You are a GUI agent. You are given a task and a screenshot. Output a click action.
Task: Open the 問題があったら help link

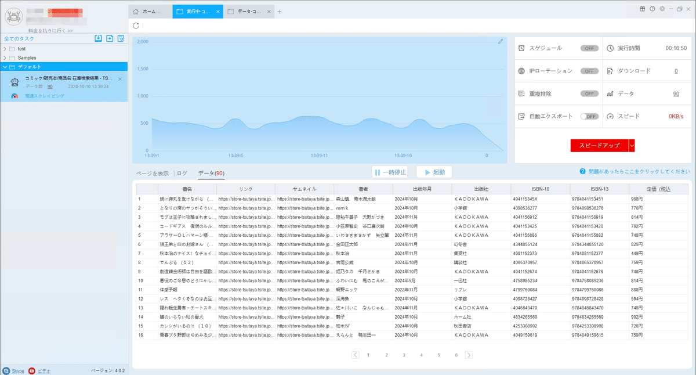638,172
